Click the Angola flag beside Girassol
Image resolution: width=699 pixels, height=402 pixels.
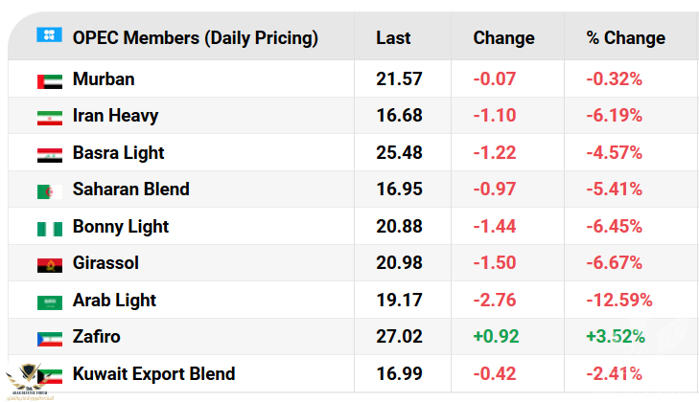click(x=49, y=264)
